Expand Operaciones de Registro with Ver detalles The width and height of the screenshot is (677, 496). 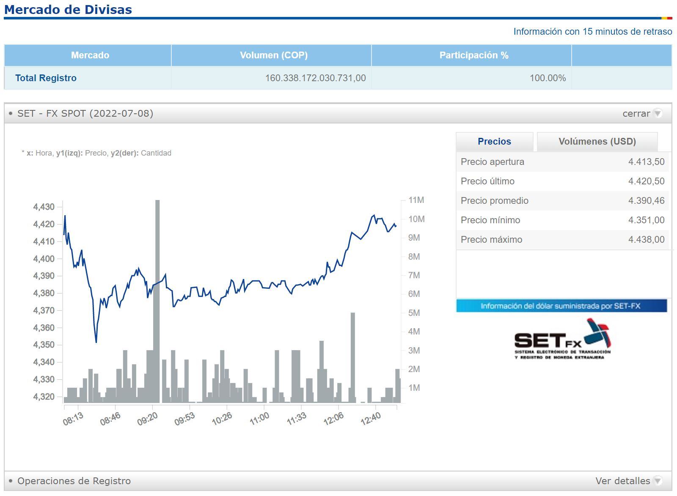pyautogui.click(x=622, y=481)
